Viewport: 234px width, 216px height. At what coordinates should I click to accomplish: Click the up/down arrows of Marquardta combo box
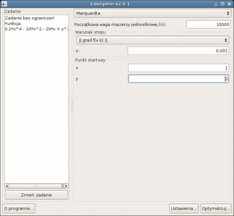point(228,13)
